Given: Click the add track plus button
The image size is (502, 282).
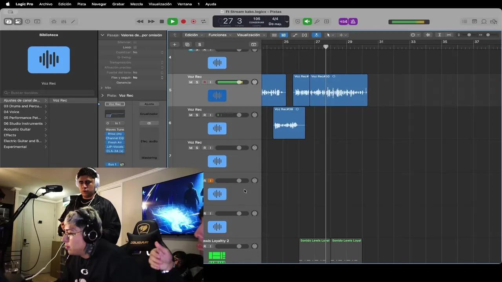Looking at the screenshot, I should 175,44.
